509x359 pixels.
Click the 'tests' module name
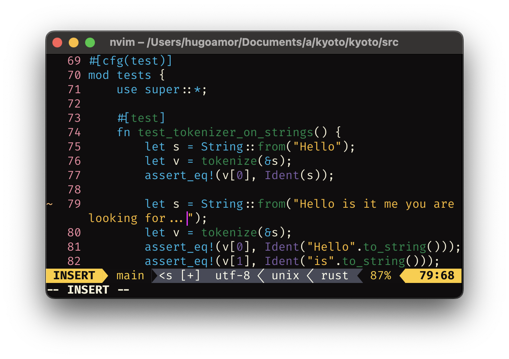tap(134, 75)
